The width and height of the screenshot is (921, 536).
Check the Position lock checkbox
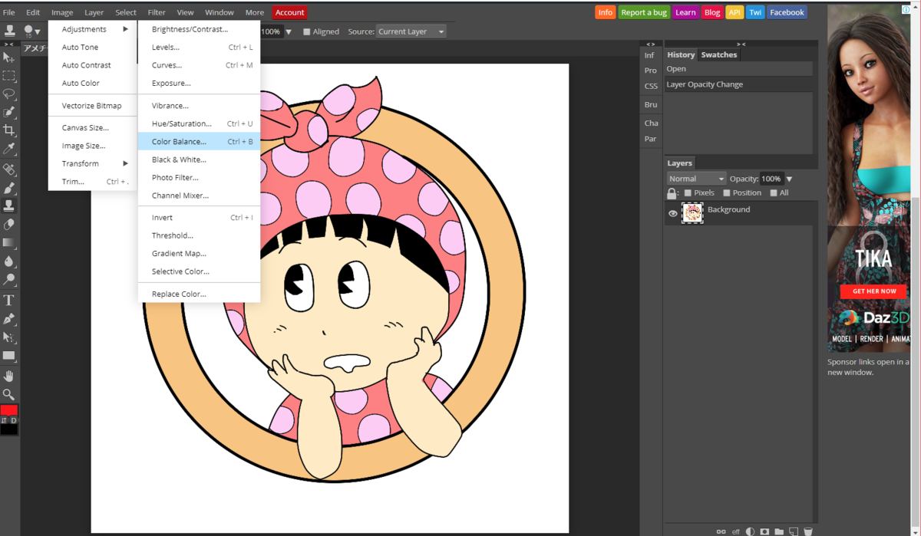(x=727, y=193)
